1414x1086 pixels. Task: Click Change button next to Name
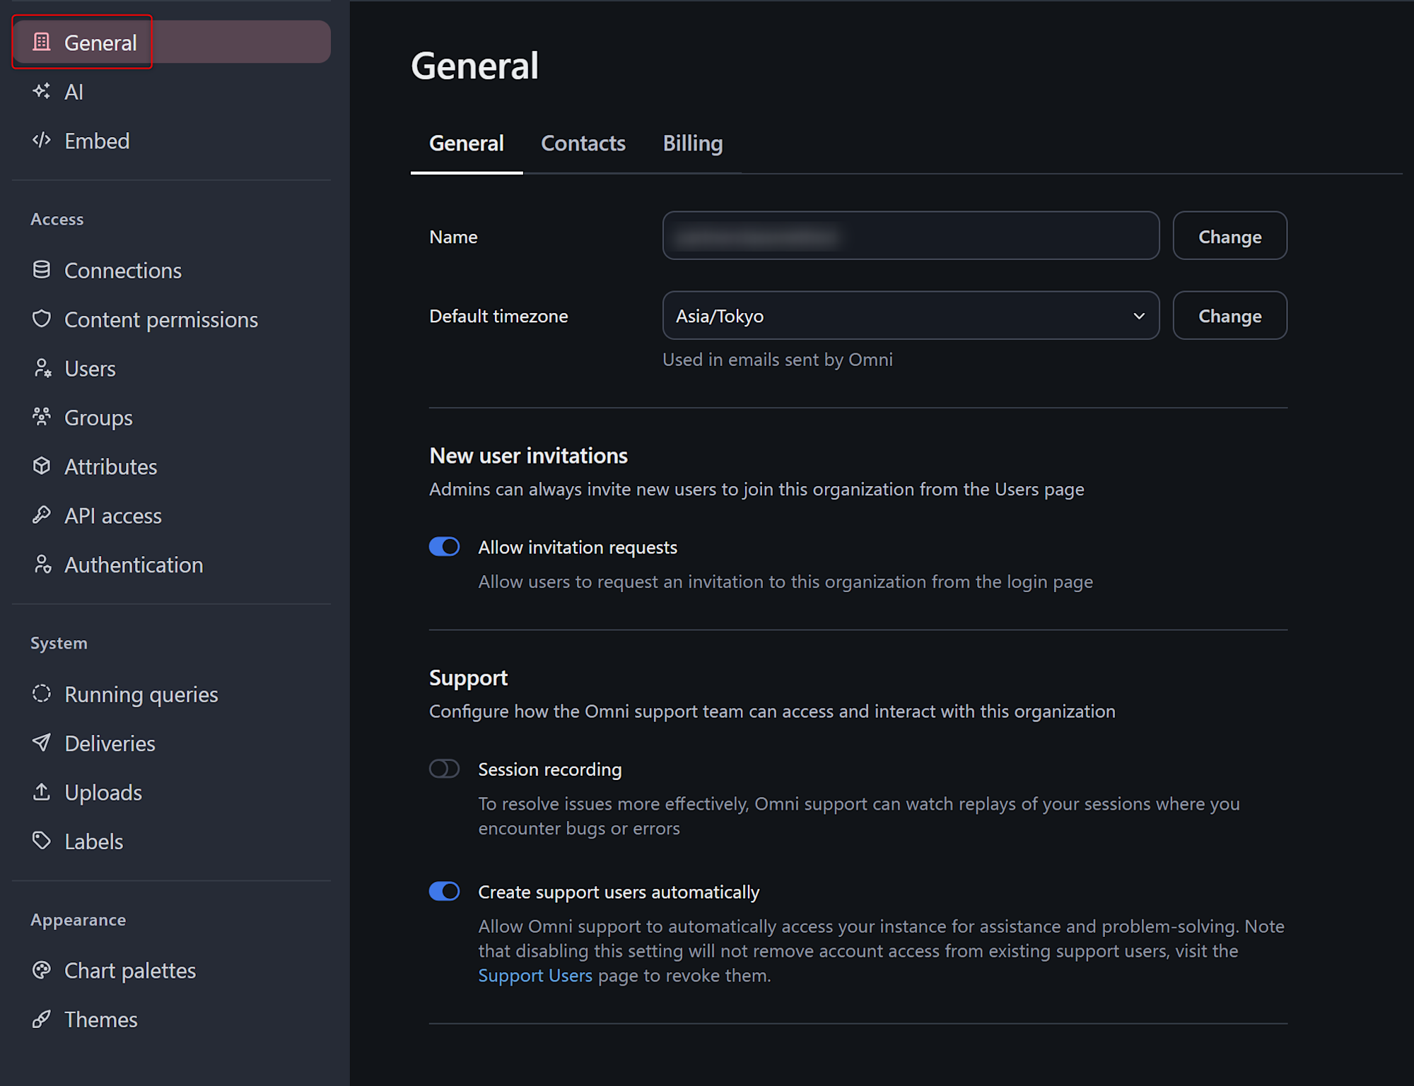[1229, 237]
